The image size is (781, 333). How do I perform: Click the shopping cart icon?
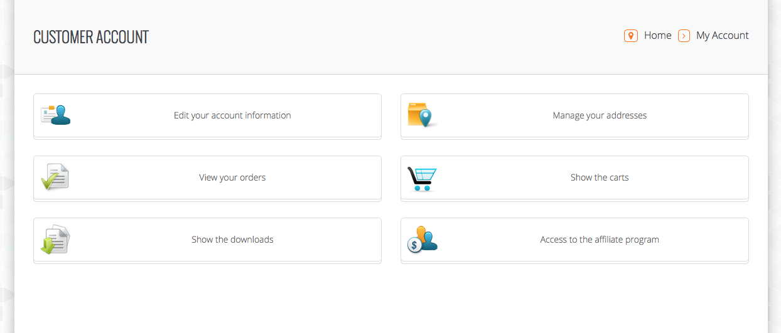coord(422,179)
